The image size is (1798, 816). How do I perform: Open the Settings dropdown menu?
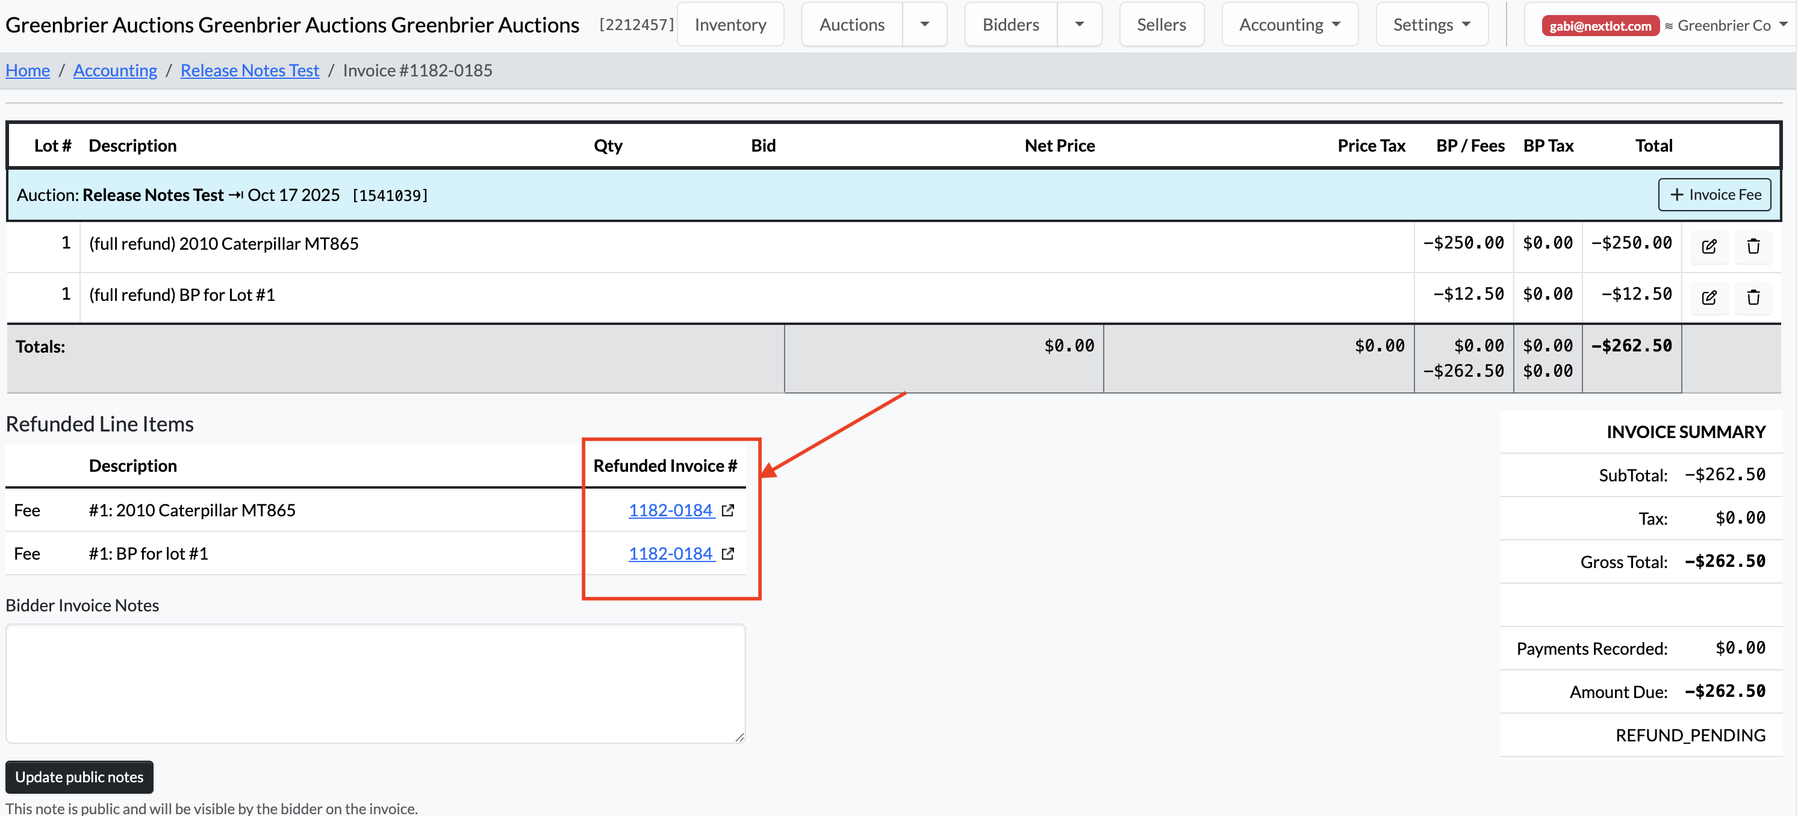[1431, 25]
